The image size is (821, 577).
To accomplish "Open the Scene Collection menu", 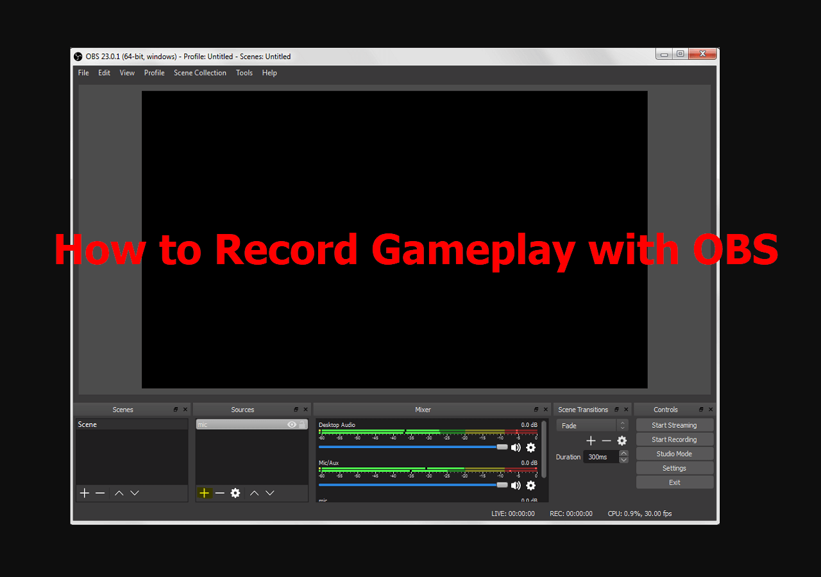I will click(200, 73).
